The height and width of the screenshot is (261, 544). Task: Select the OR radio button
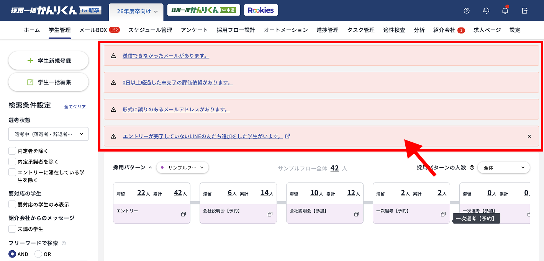coord(38,254)
